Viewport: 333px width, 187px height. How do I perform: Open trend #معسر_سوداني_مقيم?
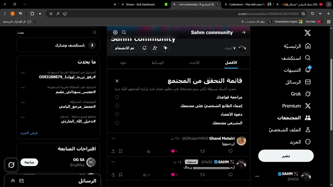pos(76,92)
